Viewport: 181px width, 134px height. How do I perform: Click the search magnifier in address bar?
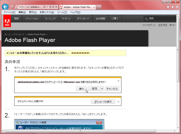click(x=44, y=7)
